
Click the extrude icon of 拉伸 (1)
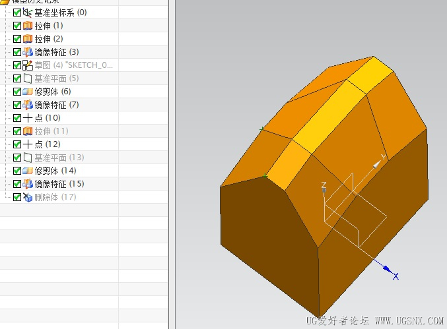[x=28, y=26]
